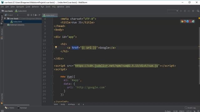This screenshot has width=200, height=112.
Task: Open the View menu
Action: coord(12,7)
